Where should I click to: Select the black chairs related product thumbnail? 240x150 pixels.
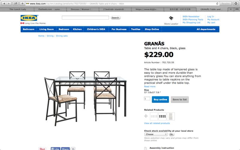pyautogui.click(x=162, y=116)
